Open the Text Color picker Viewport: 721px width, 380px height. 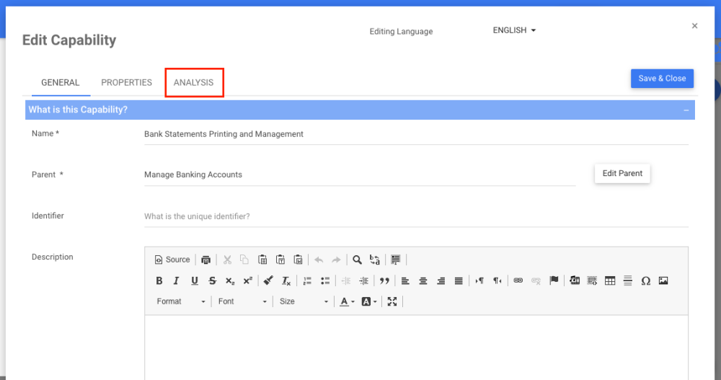348,301
